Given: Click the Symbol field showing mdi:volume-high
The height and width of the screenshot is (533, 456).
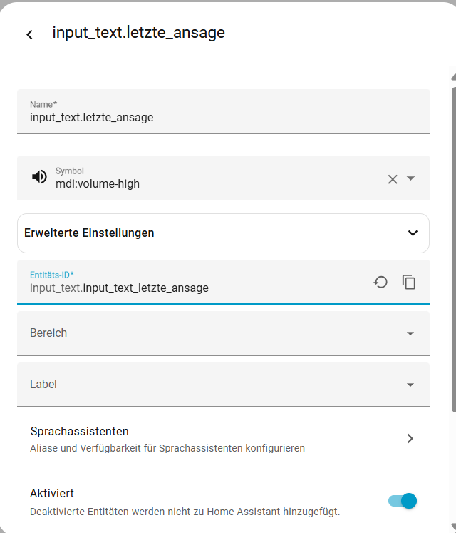Looking at the screenshot, I should click(214, 183).
